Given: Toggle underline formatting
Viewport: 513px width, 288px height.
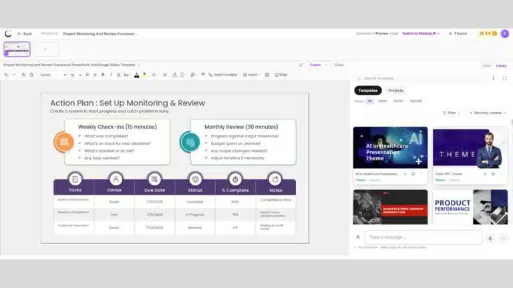Looking at the screenshot, I should click(118, 75).
